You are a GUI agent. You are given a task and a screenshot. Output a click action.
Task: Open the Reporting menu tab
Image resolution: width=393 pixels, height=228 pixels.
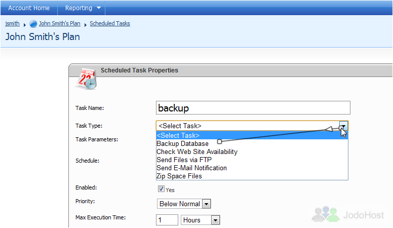(x=82, y=8)
